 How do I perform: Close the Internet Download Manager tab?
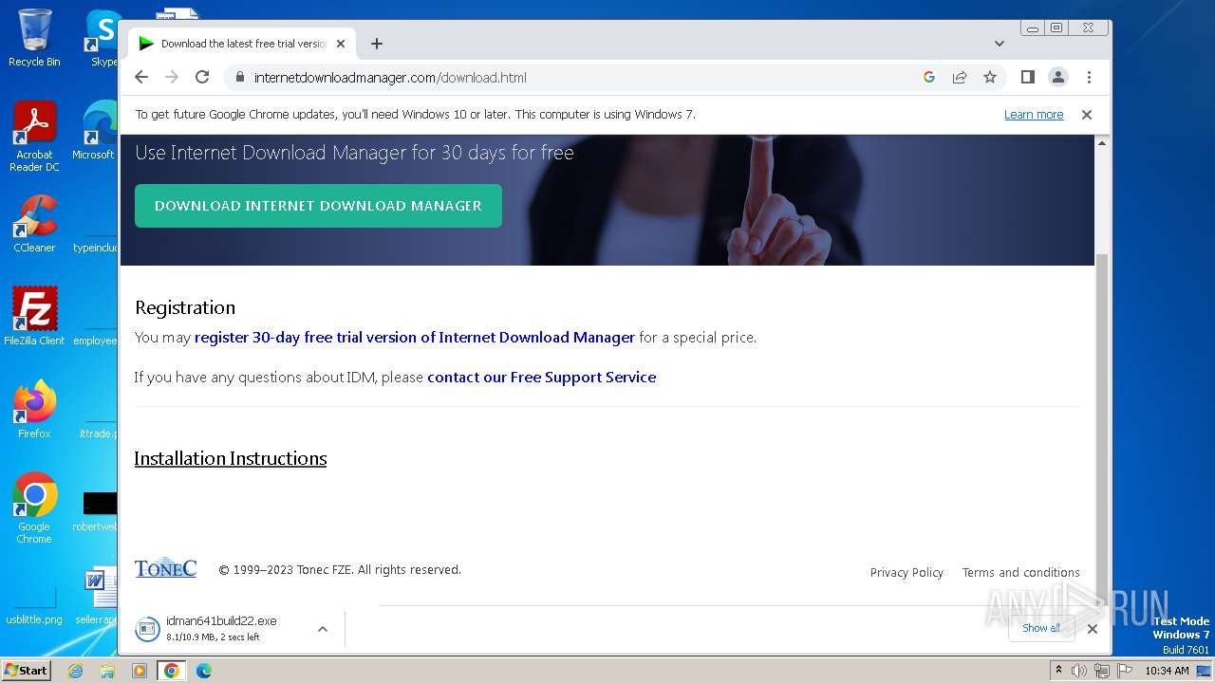tap(341, 44)
